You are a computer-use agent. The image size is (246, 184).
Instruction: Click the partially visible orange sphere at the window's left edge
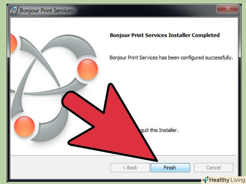click(13, 43)
